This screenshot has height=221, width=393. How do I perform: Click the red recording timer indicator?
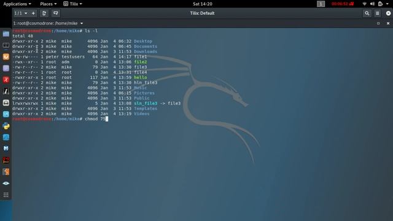click(x=343, y=4)
